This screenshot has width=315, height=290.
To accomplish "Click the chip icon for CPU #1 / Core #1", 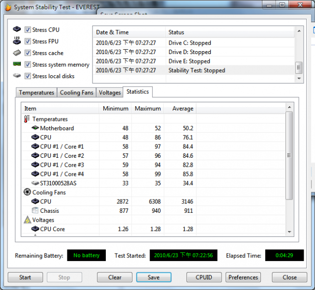I will (35, 146).
